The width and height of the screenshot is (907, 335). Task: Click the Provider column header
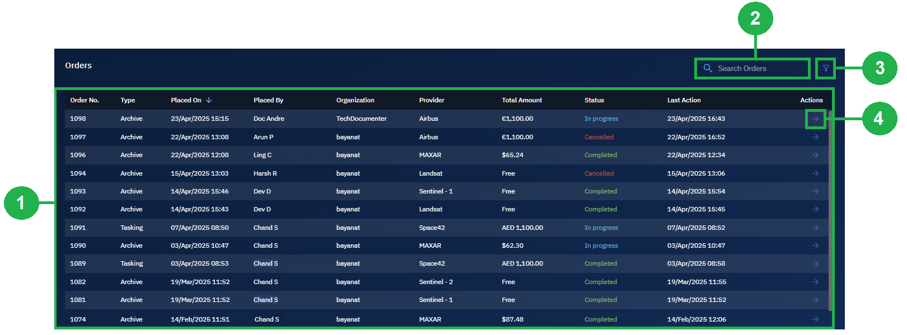[x=432, y=100]
